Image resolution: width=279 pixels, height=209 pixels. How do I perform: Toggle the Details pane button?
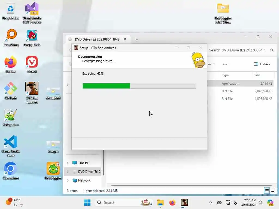pos(262,64)
